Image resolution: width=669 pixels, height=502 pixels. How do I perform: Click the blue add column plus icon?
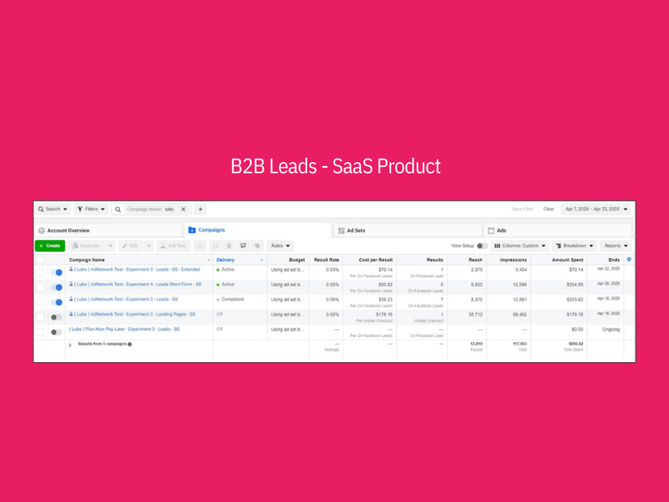click(x=629, y=260)
